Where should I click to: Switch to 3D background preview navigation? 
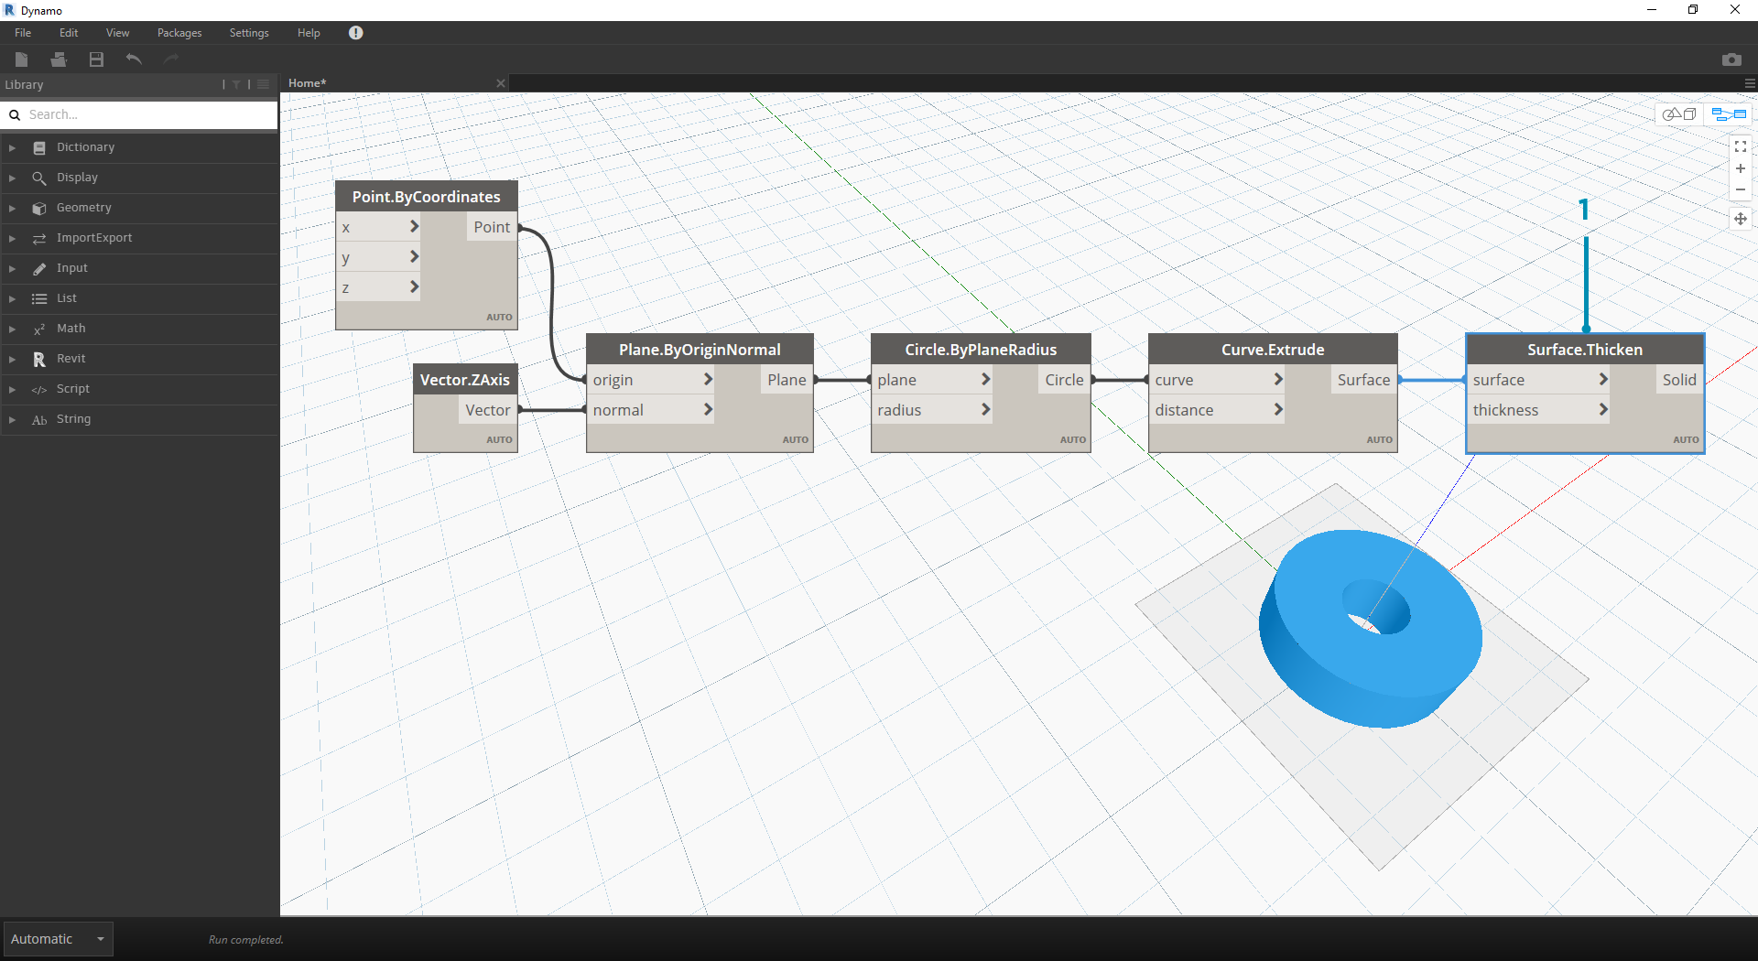point(1679,114)
